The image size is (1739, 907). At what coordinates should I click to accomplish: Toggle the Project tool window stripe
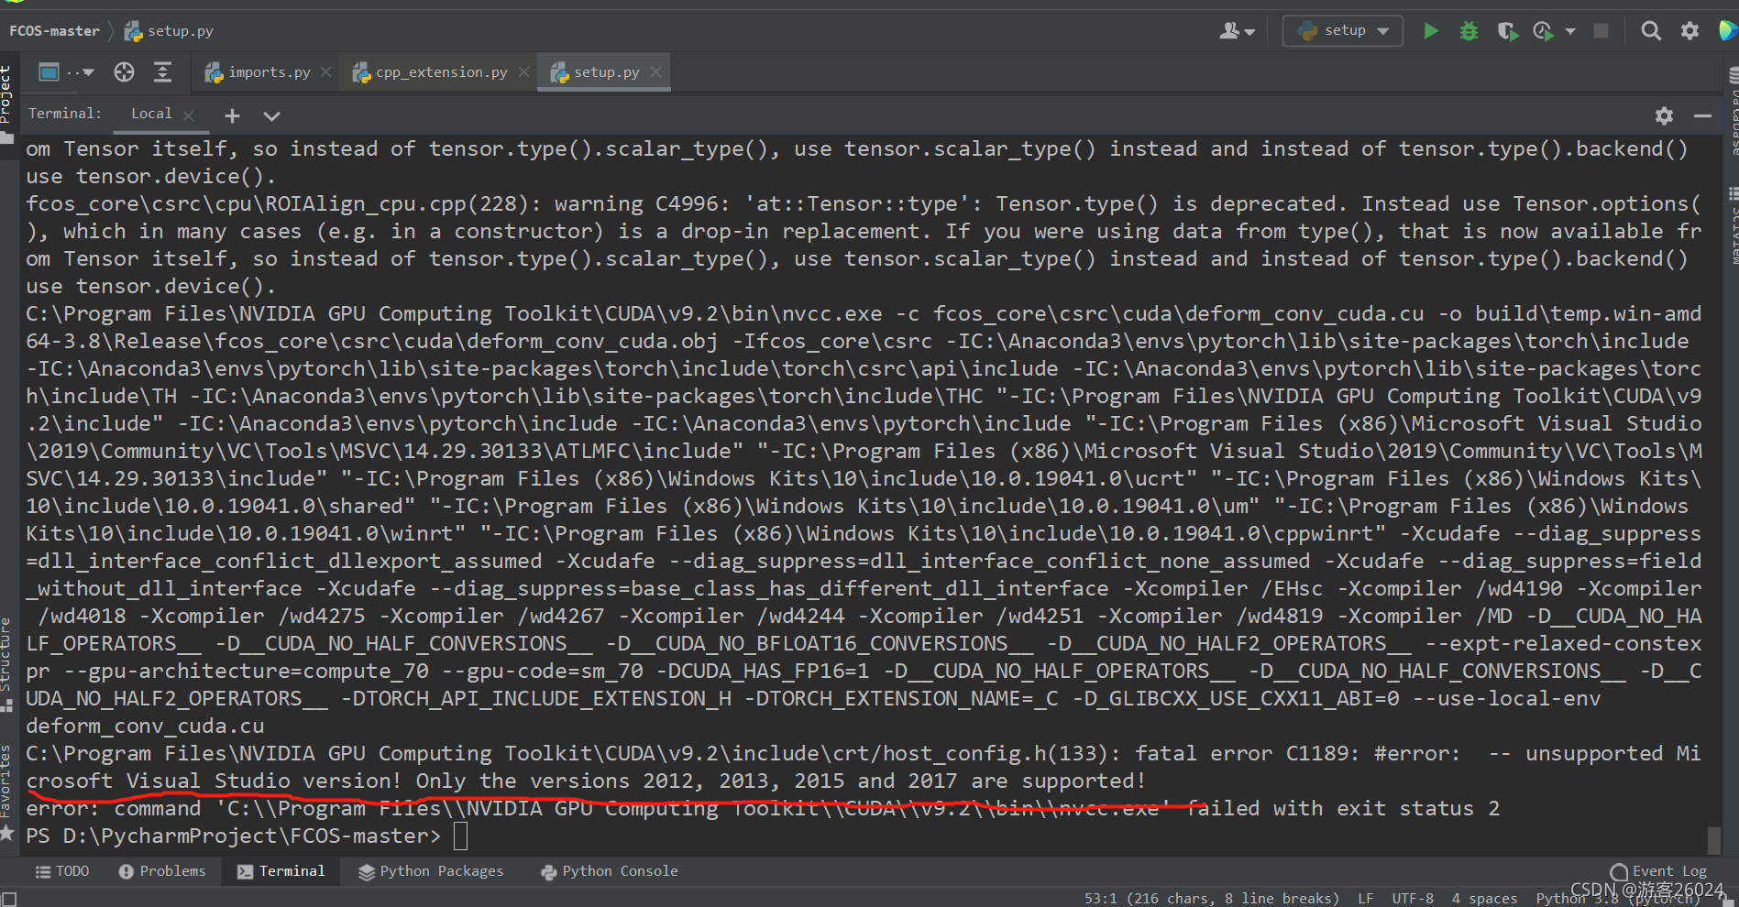[9, 101]
